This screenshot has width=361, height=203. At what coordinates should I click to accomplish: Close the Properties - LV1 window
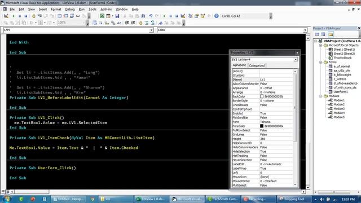(297, 52)
